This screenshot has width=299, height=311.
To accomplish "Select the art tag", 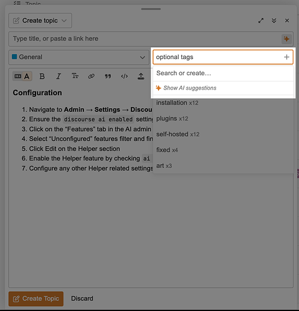I will click(223, 165).
